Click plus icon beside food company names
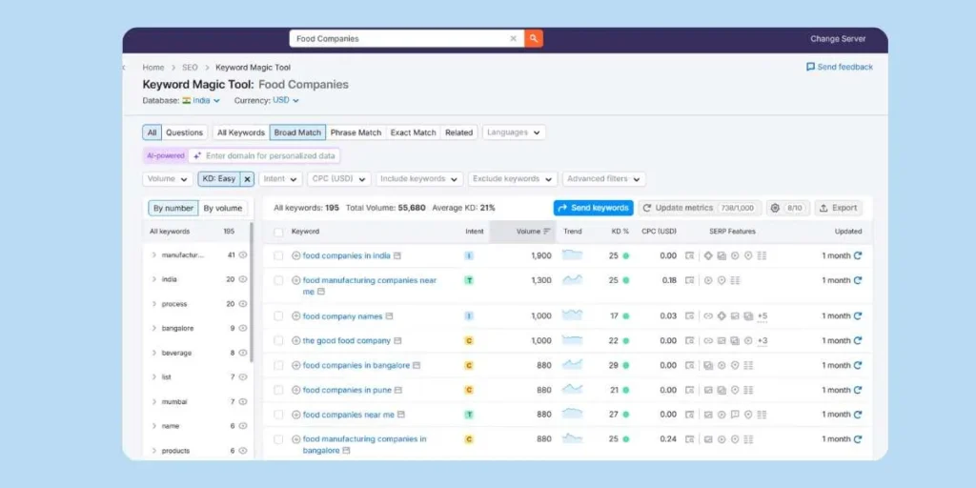This screenshot has height=488, width=976. click(295, 316)
